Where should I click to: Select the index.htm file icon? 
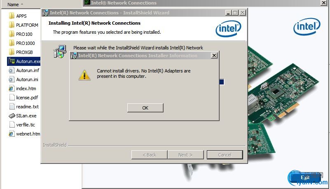[12, 89]
